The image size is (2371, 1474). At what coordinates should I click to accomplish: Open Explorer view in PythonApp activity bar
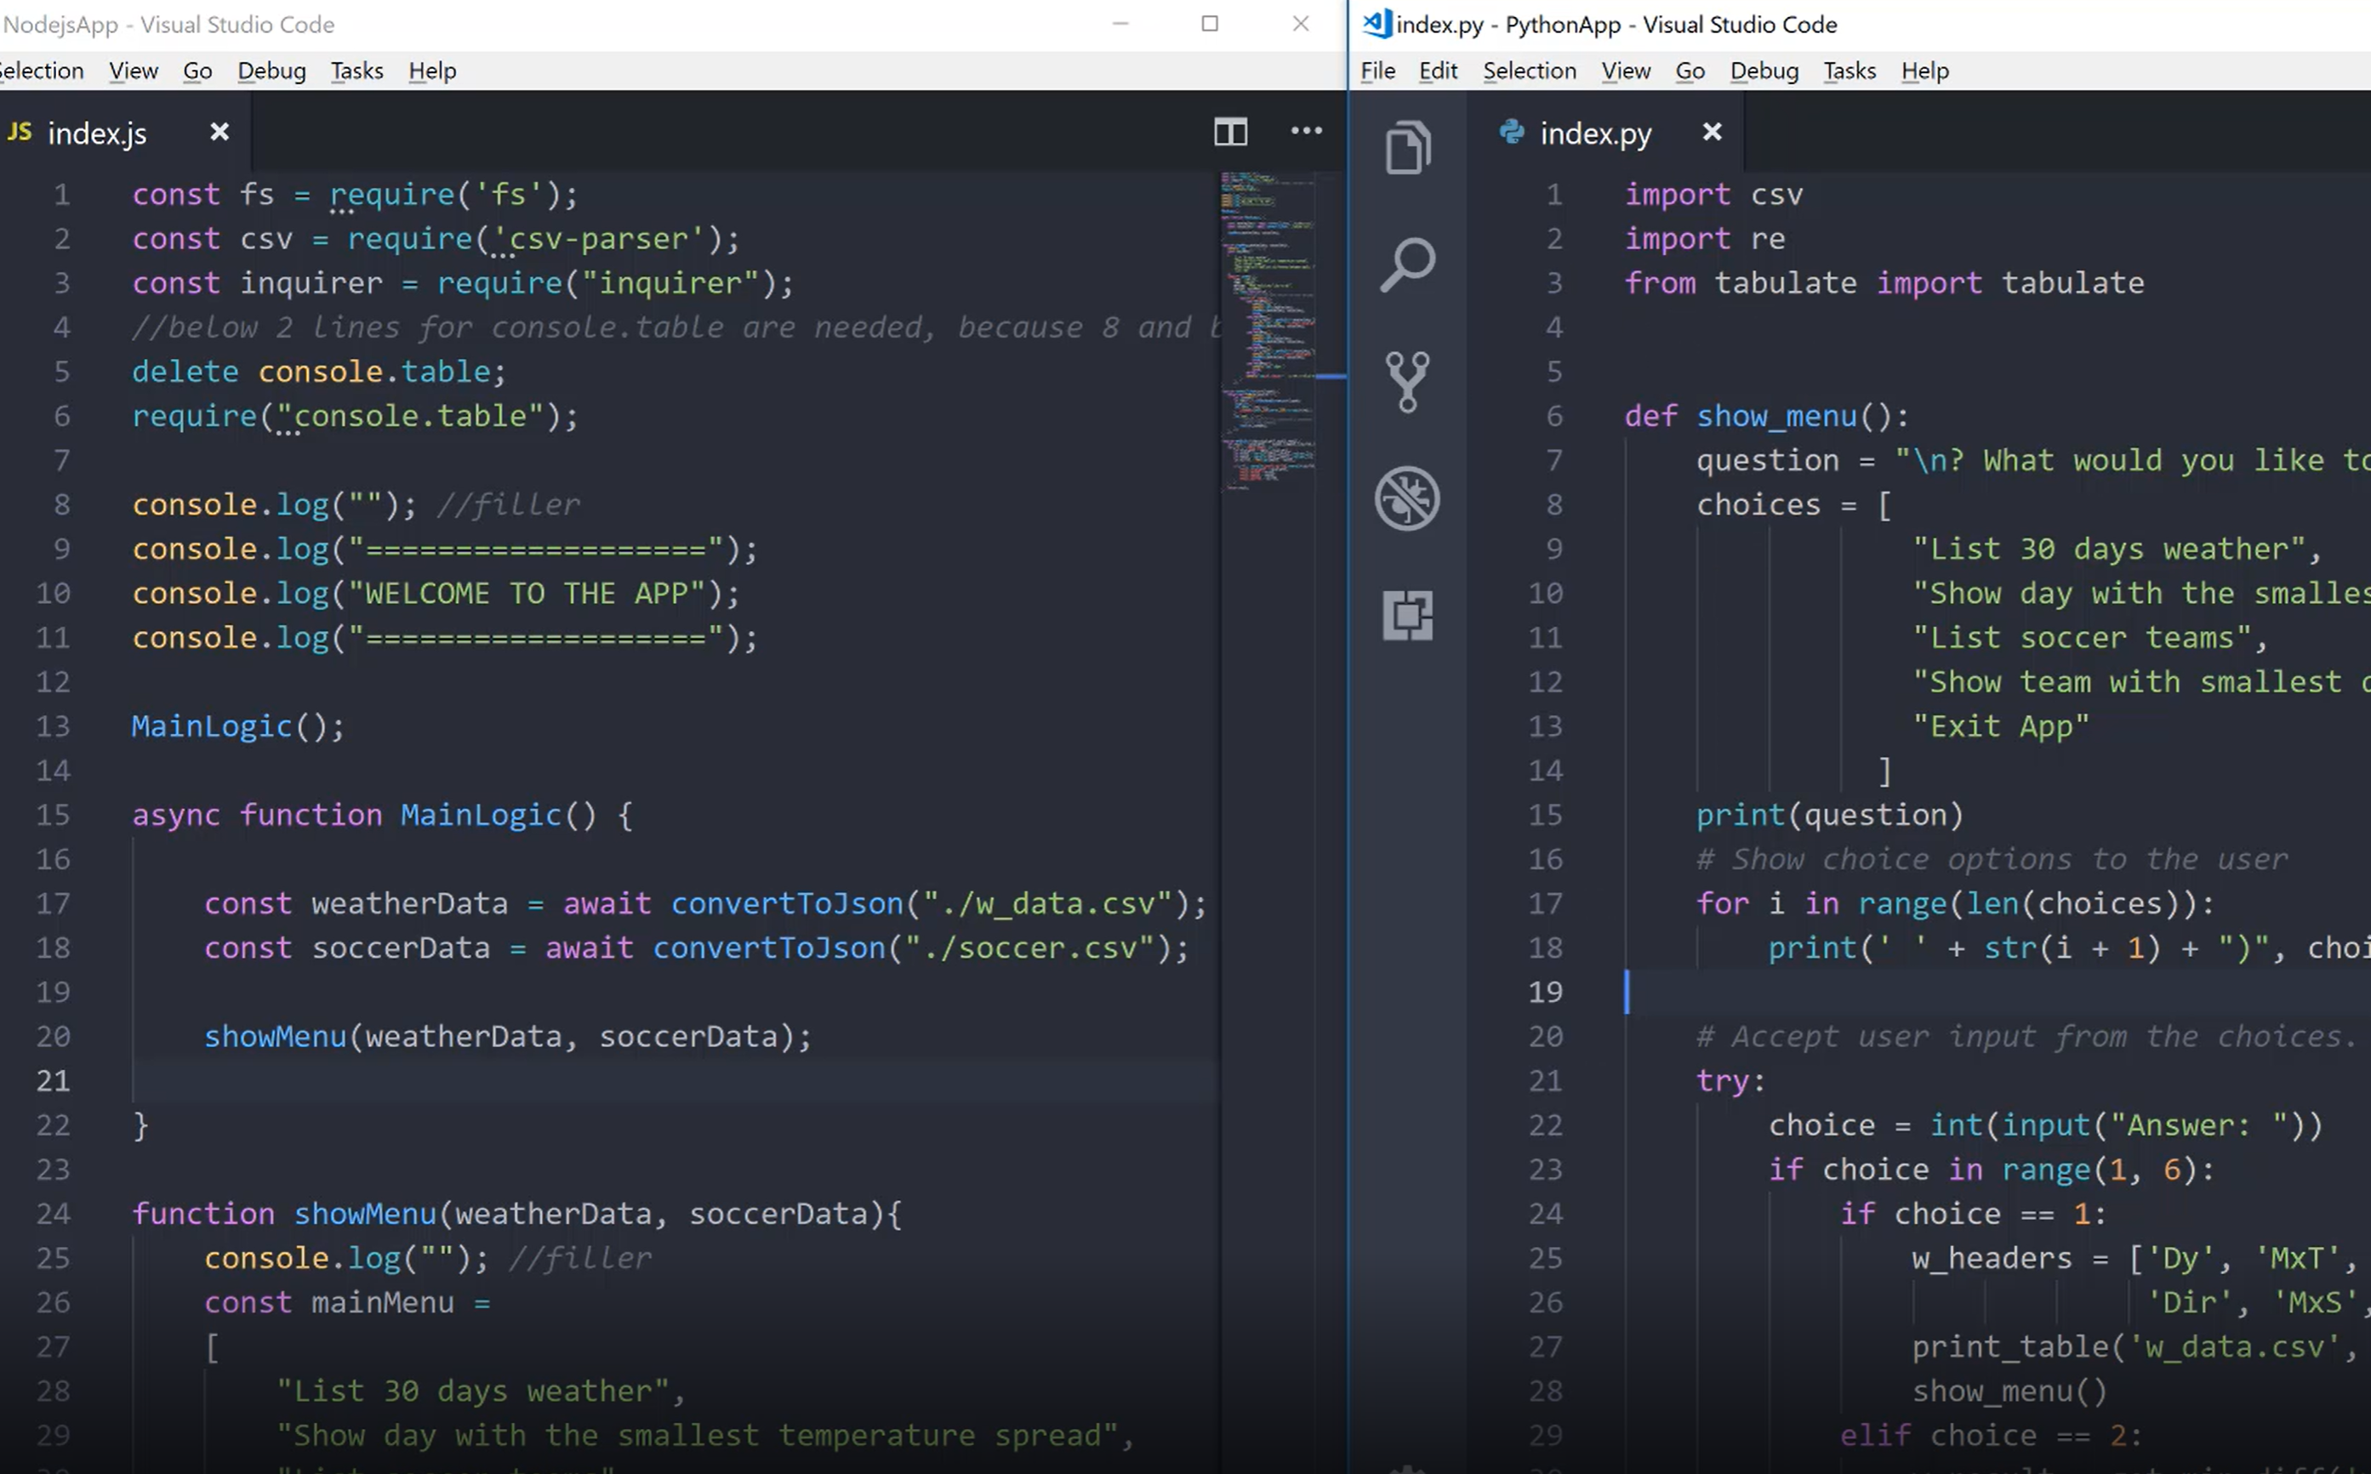click(1408, 147)
